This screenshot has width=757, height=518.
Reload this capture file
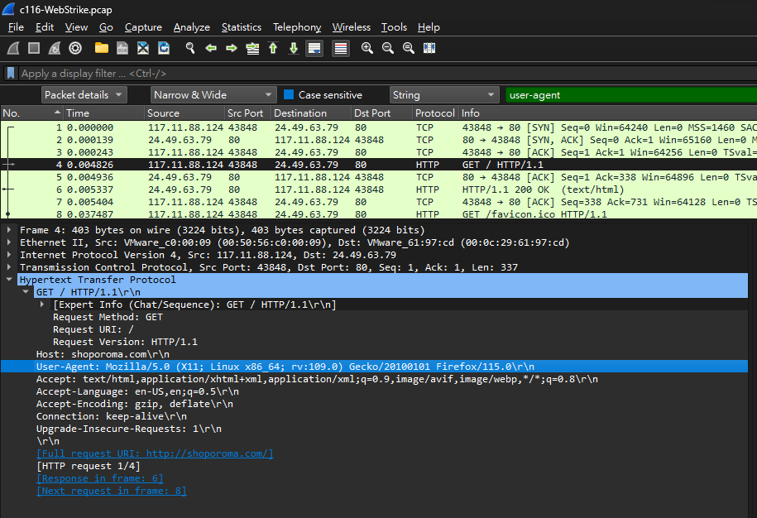coord(164,48)
